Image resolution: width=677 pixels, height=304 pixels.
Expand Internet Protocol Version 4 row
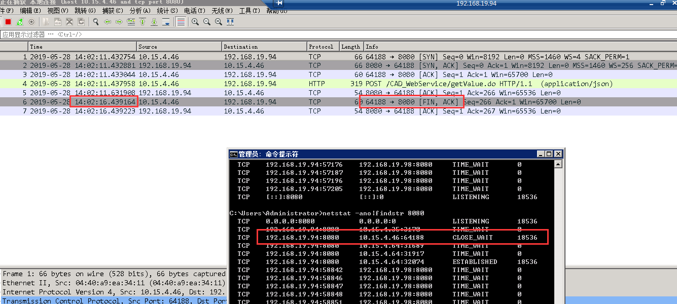tap(114, 292)
